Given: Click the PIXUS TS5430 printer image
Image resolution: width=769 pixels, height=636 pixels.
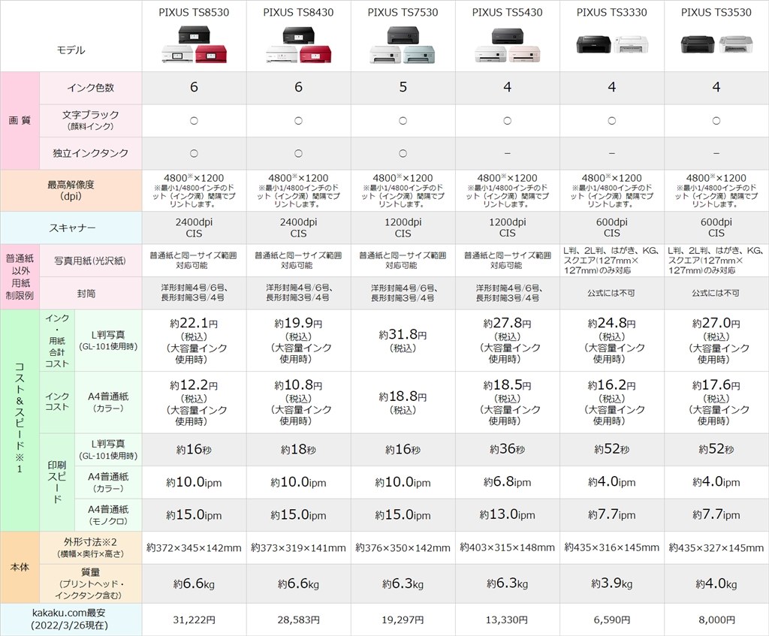Looking at the screenshot, I should 507,45.
